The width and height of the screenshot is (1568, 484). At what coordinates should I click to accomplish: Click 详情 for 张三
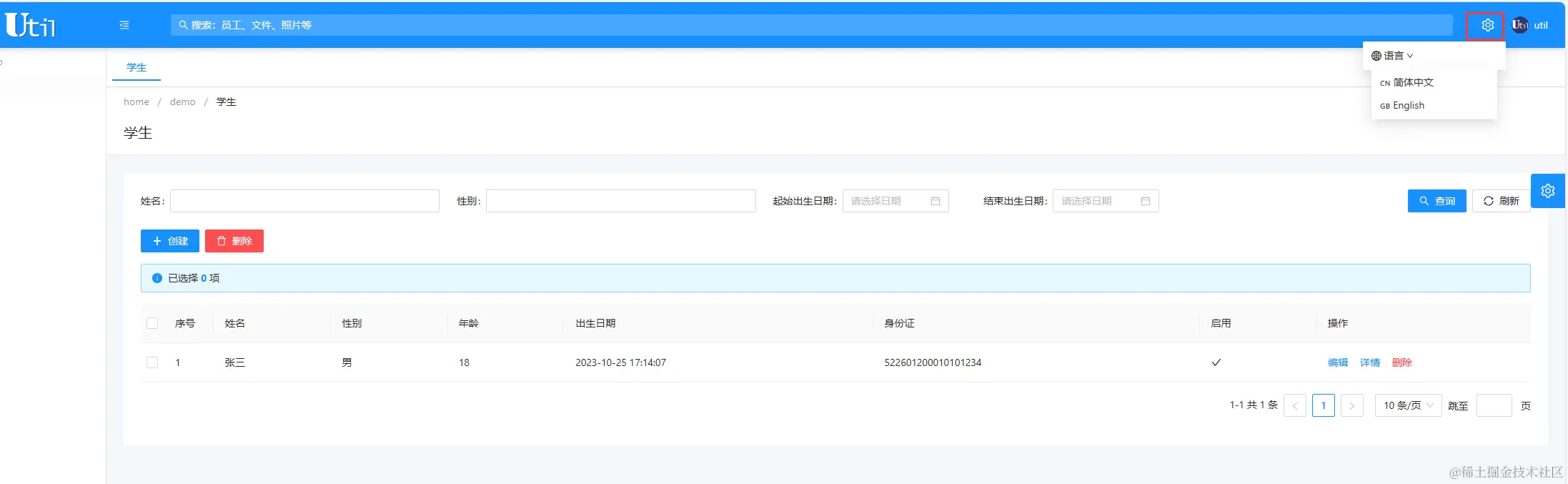pos(1370,362)
